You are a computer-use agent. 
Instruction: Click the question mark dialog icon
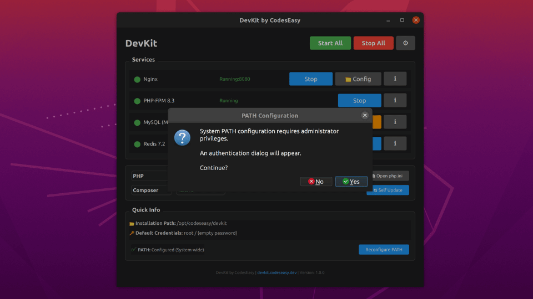tap(182, 138)
